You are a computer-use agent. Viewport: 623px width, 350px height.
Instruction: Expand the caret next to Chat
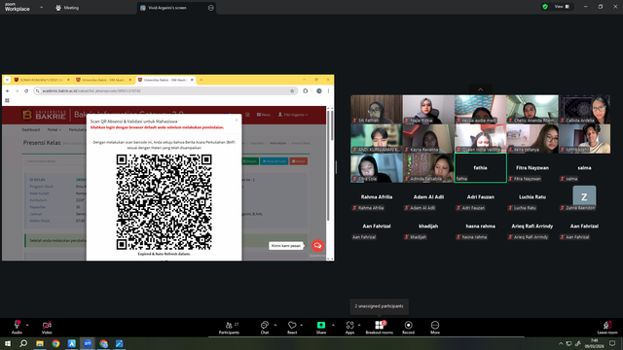[275, 325]
